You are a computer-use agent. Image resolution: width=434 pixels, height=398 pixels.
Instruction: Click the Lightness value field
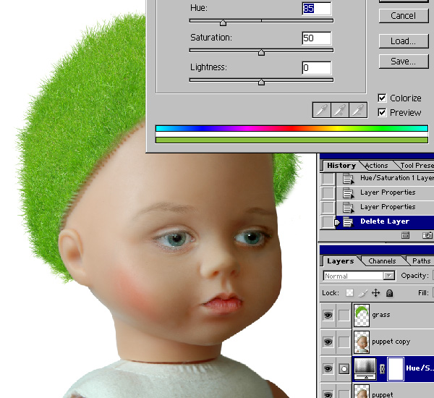coord(317,67)
